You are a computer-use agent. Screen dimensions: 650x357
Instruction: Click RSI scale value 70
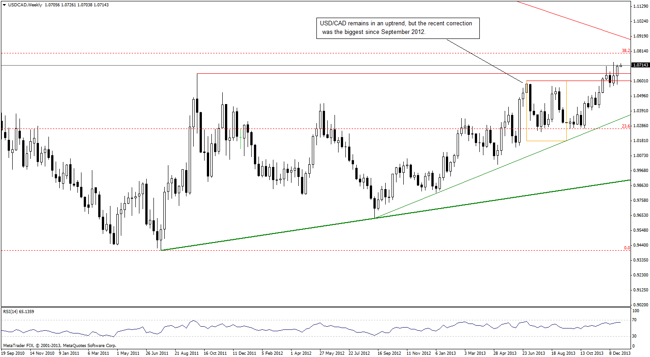[636, 320]
